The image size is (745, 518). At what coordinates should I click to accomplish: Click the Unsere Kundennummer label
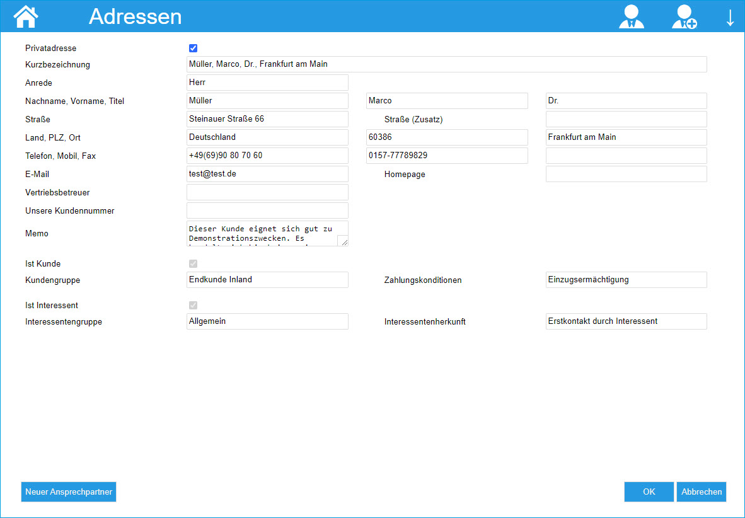(x=70, y=210)
